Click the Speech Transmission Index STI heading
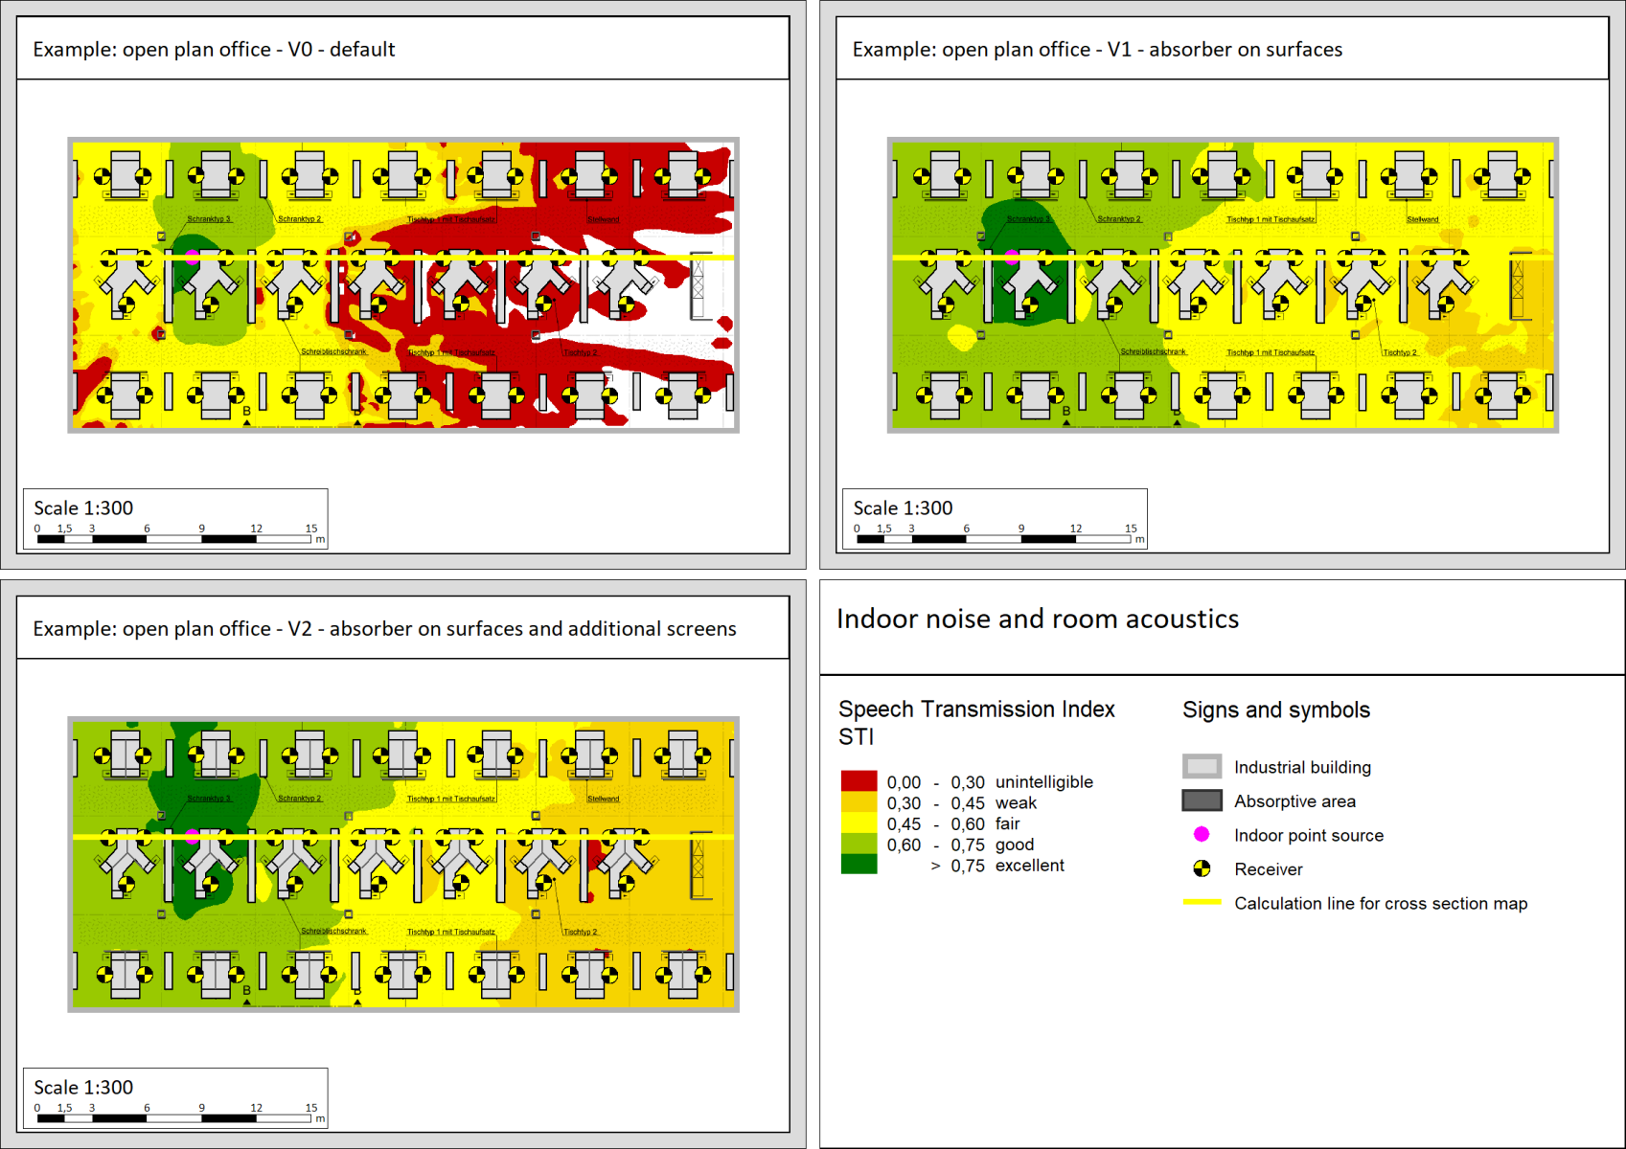This screenshot has height=1149, width=1626. [976, 722]
